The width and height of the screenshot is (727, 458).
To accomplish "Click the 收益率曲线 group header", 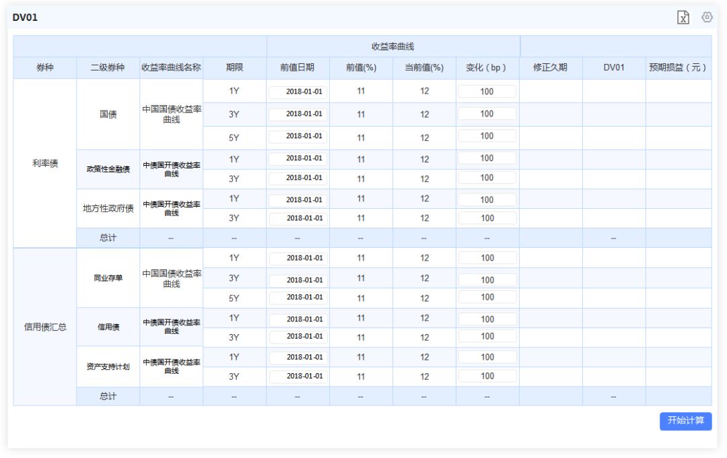I will [392, 46].
